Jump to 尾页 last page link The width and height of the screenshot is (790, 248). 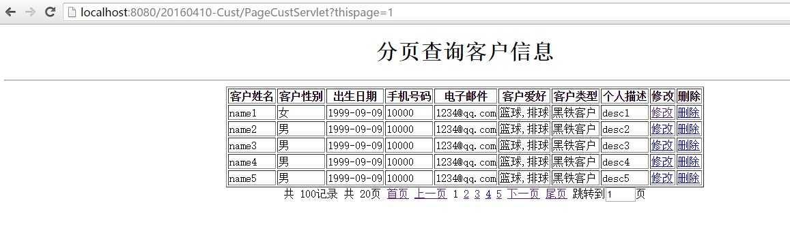tap(556, 194)
